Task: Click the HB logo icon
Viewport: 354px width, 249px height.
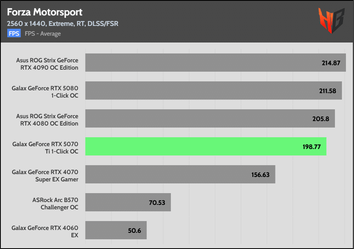Action: 331,21
